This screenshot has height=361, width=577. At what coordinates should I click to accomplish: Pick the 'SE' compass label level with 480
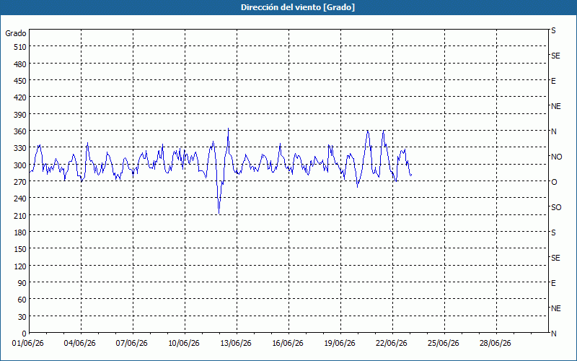pos(555,56)
